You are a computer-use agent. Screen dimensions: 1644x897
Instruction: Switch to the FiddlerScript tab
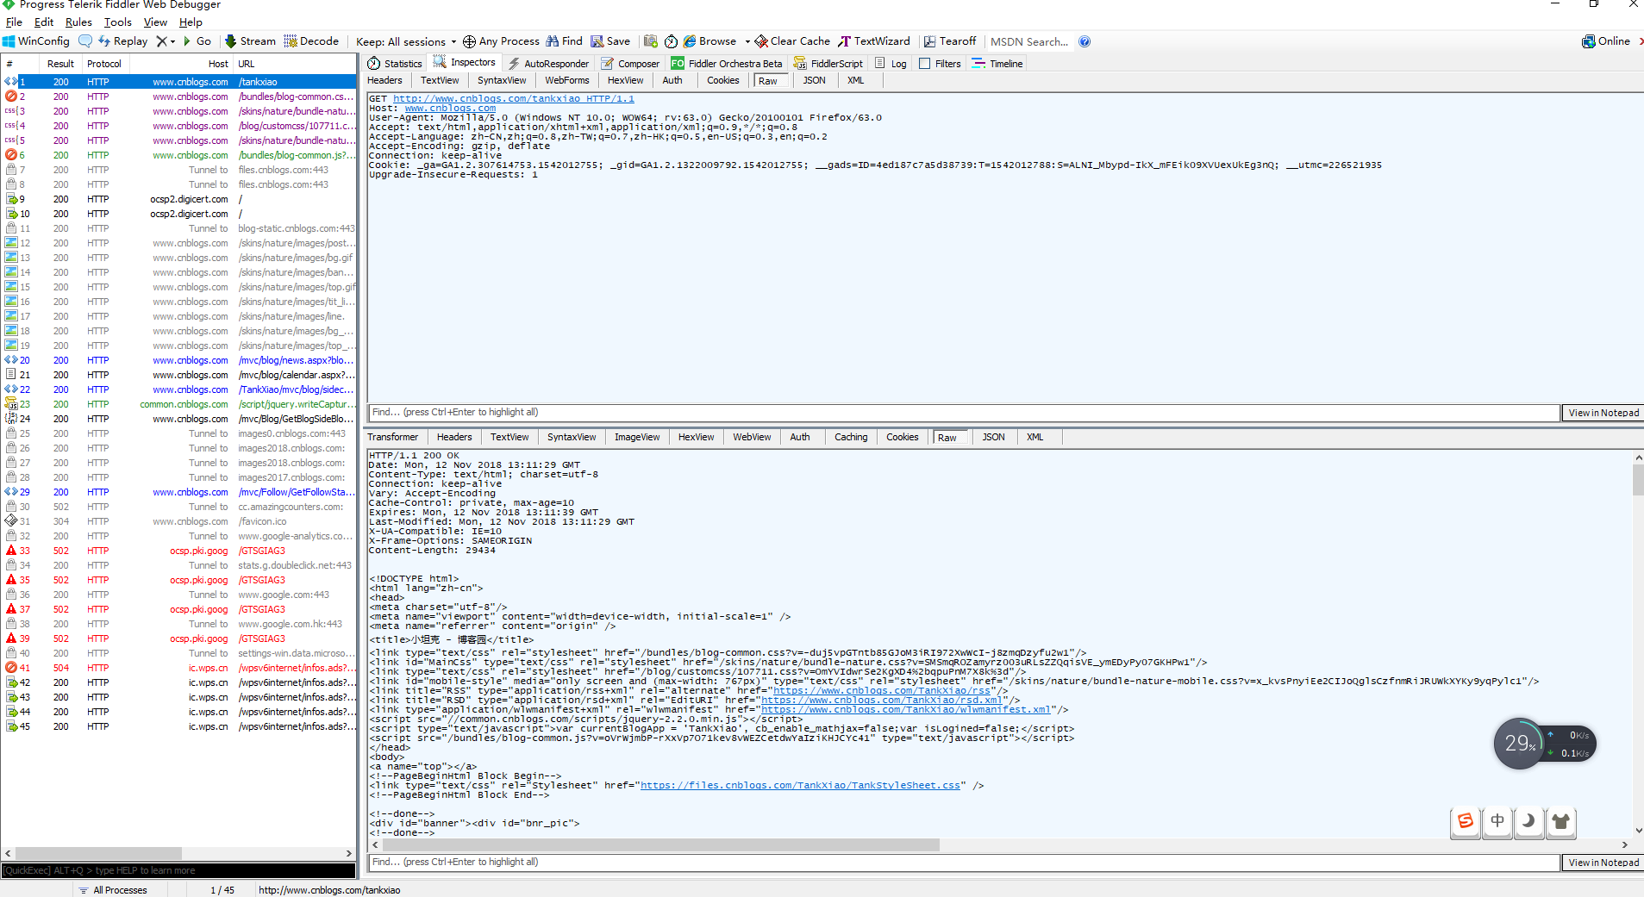[x=828, y=64]
